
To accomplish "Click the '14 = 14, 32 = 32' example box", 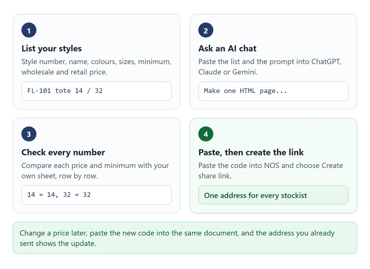I will [97, 195].
